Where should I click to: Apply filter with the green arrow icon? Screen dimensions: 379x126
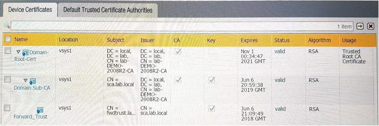coord(360,26)
